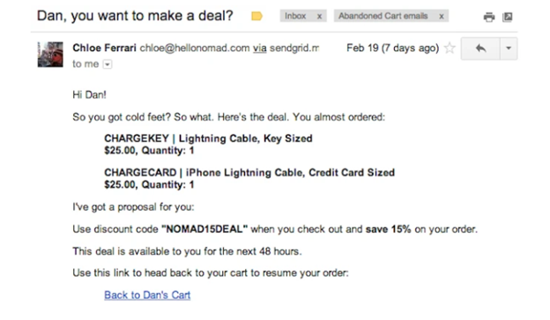Open the more reply options dropdown

509,48
